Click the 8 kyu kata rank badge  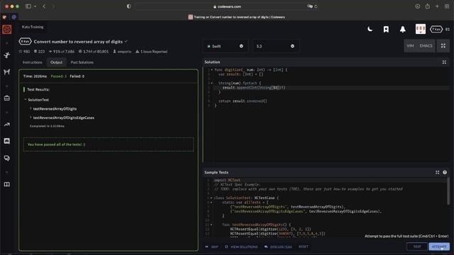coord(25,41)
